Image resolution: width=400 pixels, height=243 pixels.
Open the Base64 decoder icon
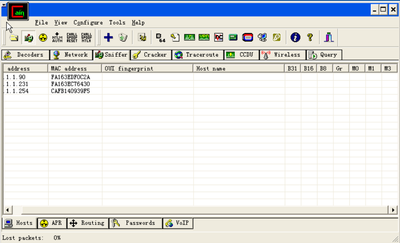(x=160, y=38)
